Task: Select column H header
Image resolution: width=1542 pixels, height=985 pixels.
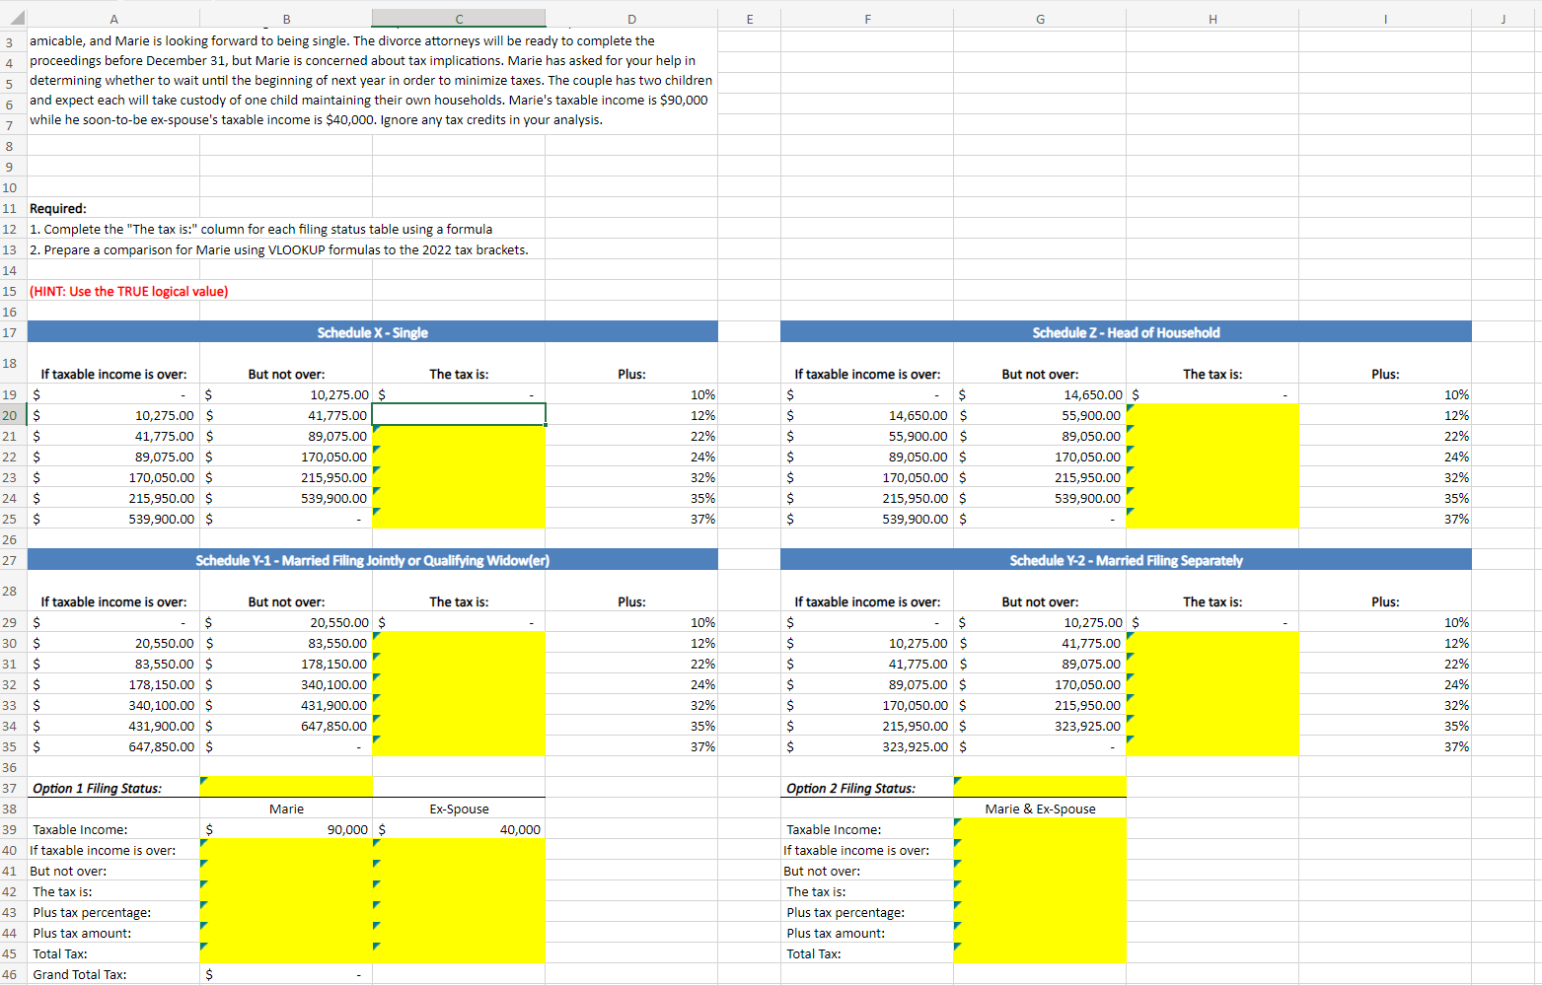Action: pos(1212,19)
